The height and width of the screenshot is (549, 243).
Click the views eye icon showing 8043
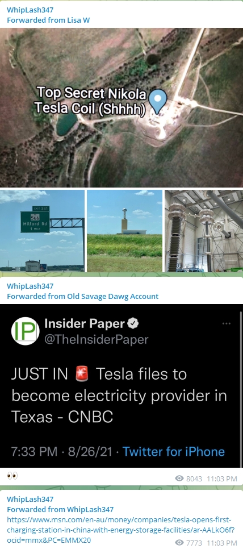179,479
